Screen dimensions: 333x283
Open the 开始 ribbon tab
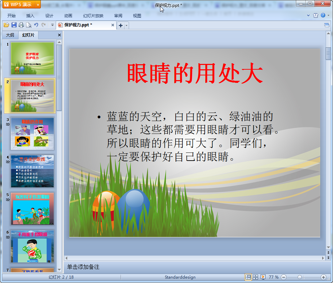[11, 16]
